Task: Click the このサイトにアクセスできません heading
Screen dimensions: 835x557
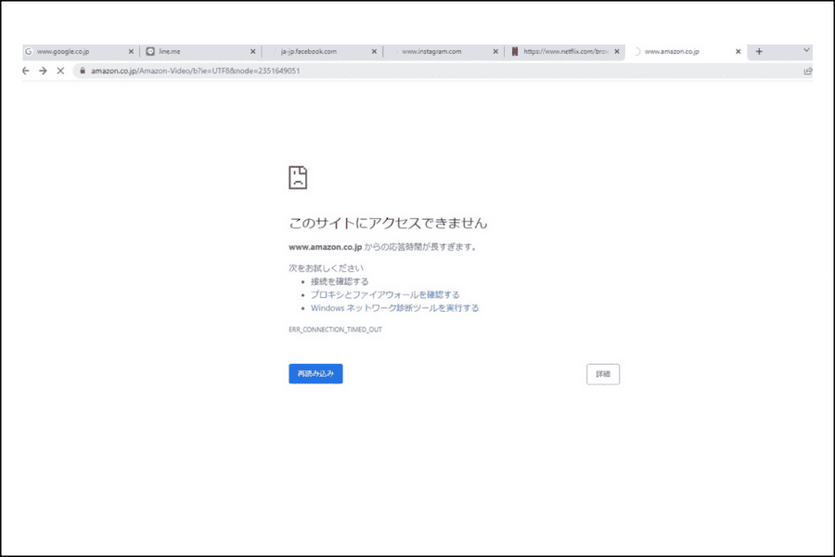Action: [x=388, y=223]
